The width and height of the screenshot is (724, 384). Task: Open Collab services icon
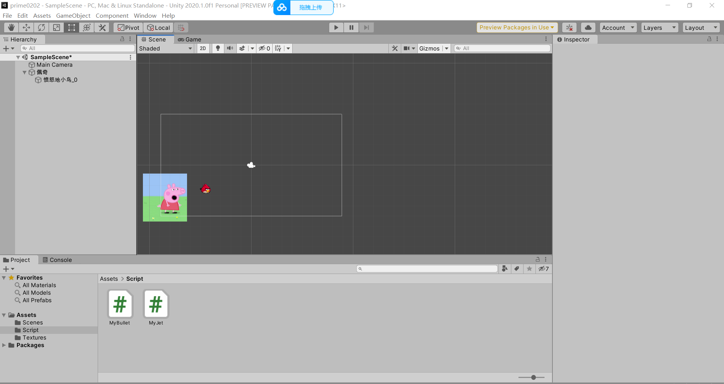point(569,28)
